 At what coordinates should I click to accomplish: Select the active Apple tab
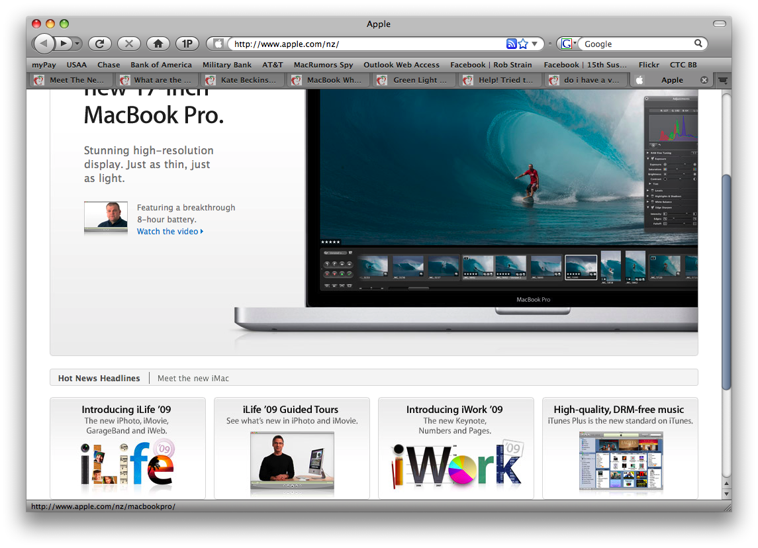[x=671, y=80]
